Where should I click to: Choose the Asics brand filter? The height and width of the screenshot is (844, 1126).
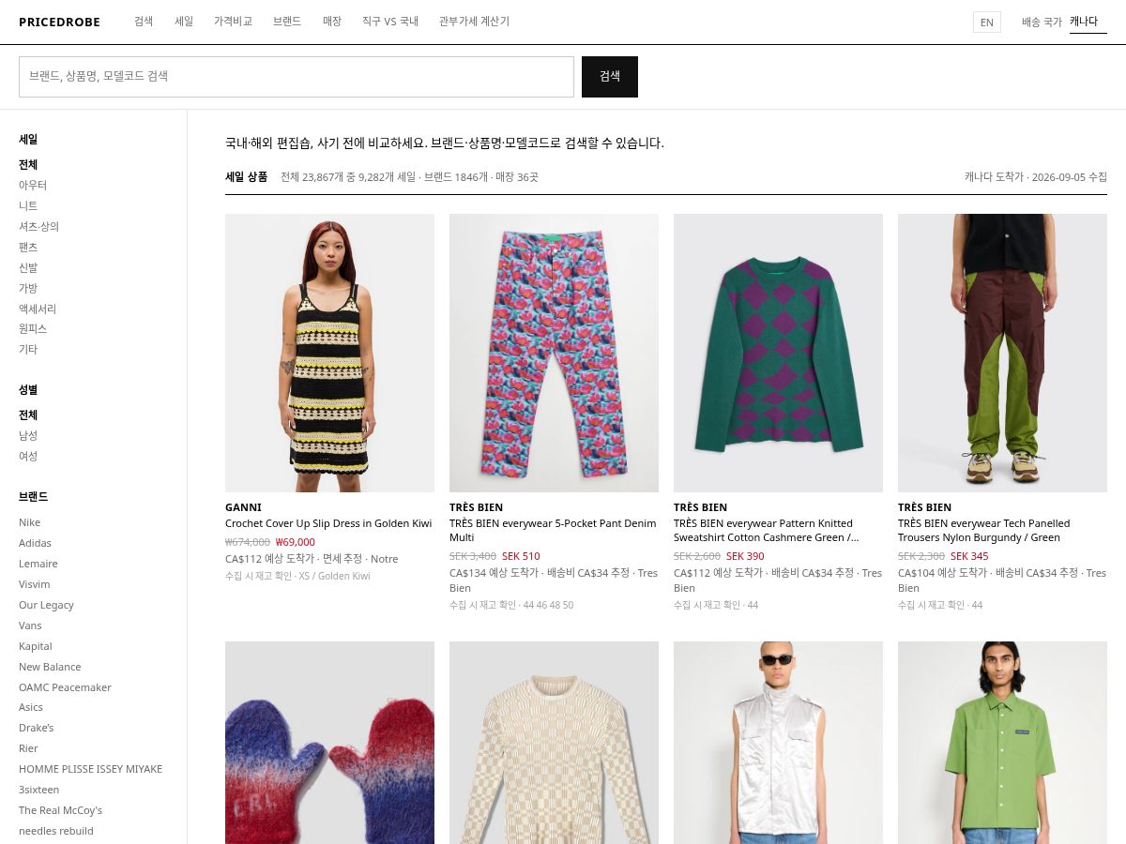[x=31, y=707]
